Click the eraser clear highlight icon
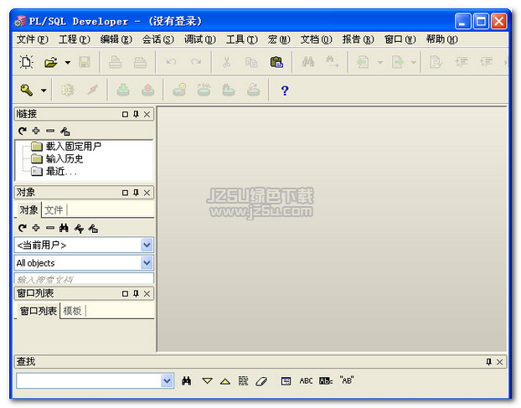 pos(261,381)
